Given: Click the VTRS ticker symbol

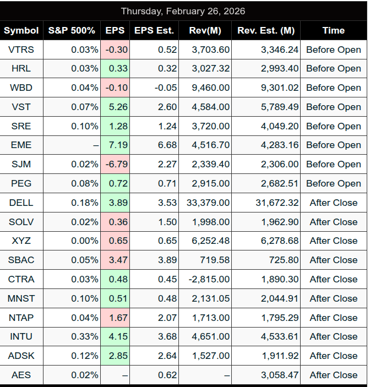Looking at the screenshot, I should pyautogui.click(x=21, y=50).
